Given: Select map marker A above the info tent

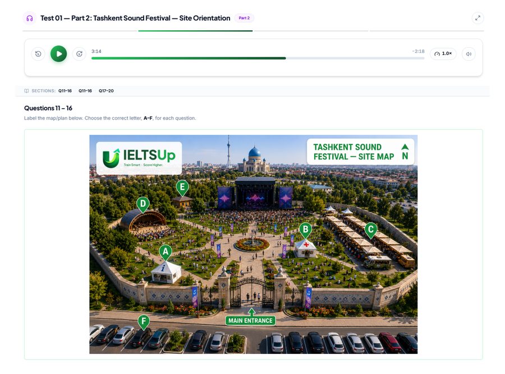Looking at the screenshot, I should coord(166,252).
